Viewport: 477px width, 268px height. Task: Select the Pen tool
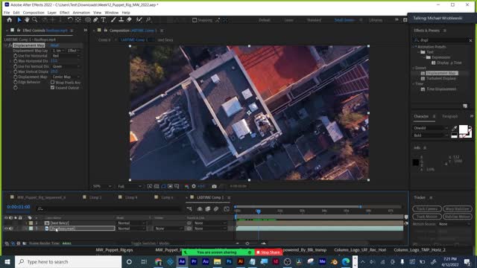point(95,20)
